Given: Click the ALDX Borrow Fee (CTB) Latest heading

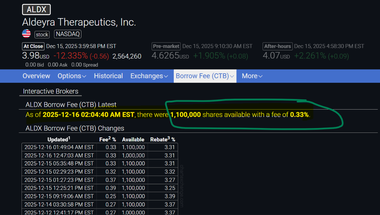Looking at the screenshot, I should 71,104.
